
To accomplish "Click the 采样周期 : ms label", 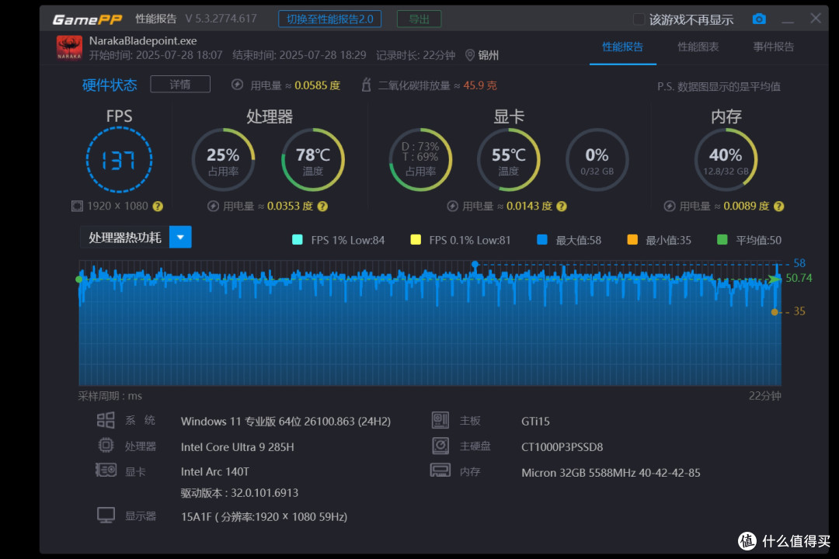I will click(x=110, y=396).
